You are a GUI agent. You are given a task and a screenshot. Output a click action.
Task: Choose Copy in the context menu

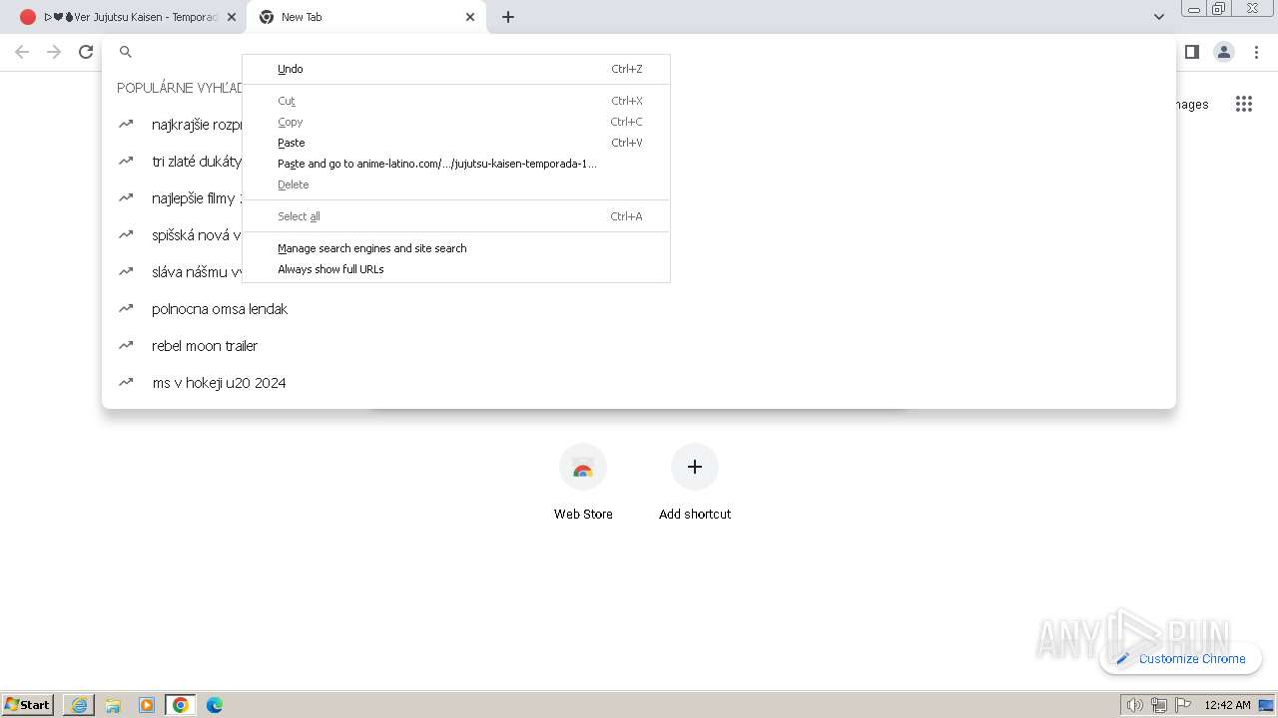pos(456,122)
